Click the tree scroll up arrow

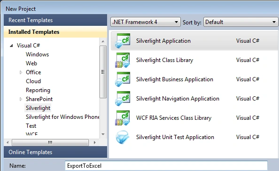(103, 41)
